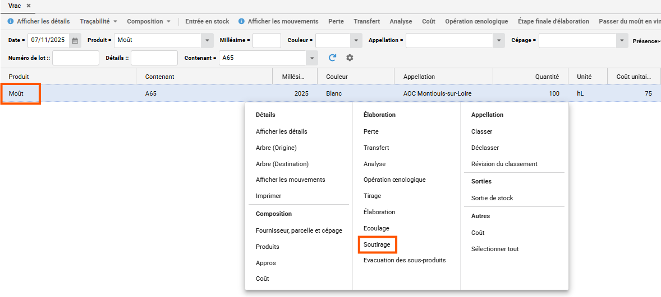Sort by Couleur column header
The width and height of the screenshot is (661, 297).
click(355, 77)
